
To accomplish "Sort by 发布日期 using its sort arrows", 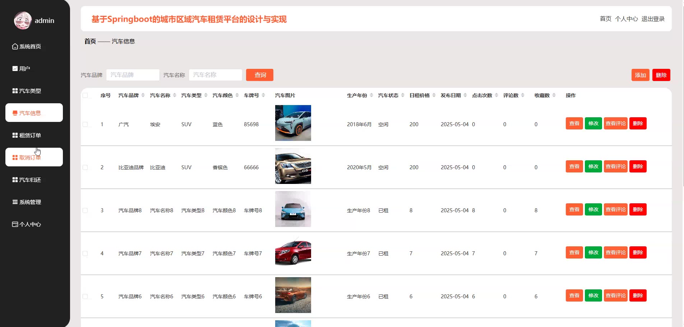I will coord(465,95).
